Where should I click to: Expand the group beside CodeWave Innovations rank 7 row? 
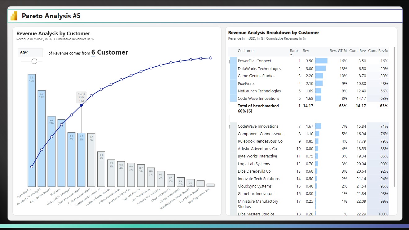pyautogui.click(x=230, y=126)
